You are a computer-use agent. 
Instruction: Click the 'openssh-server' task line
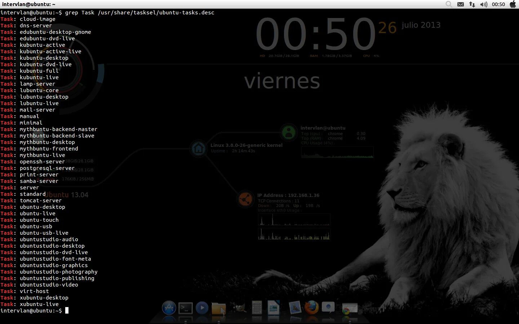pyautogui.click(x=32, y=162)
